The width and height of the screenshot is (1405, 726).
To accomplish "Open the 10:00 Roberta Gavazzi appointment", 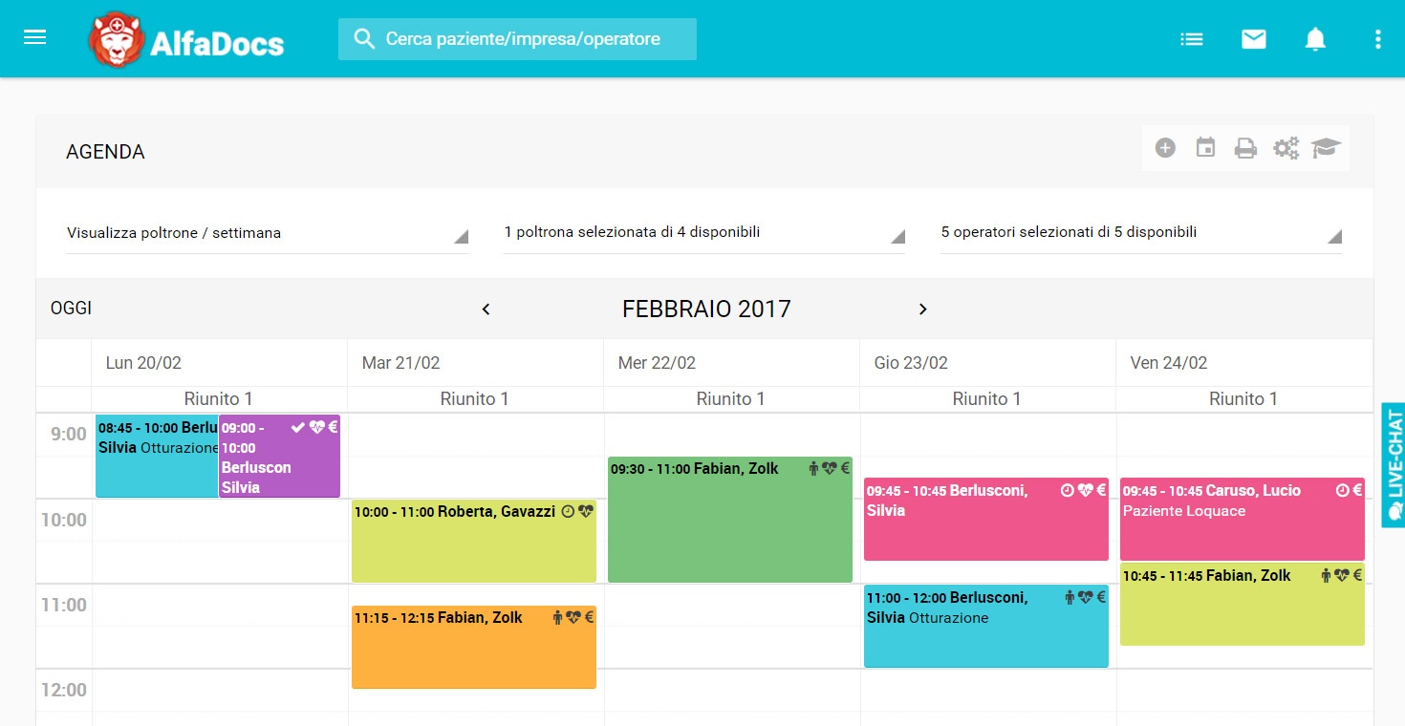I will [473, 542].
